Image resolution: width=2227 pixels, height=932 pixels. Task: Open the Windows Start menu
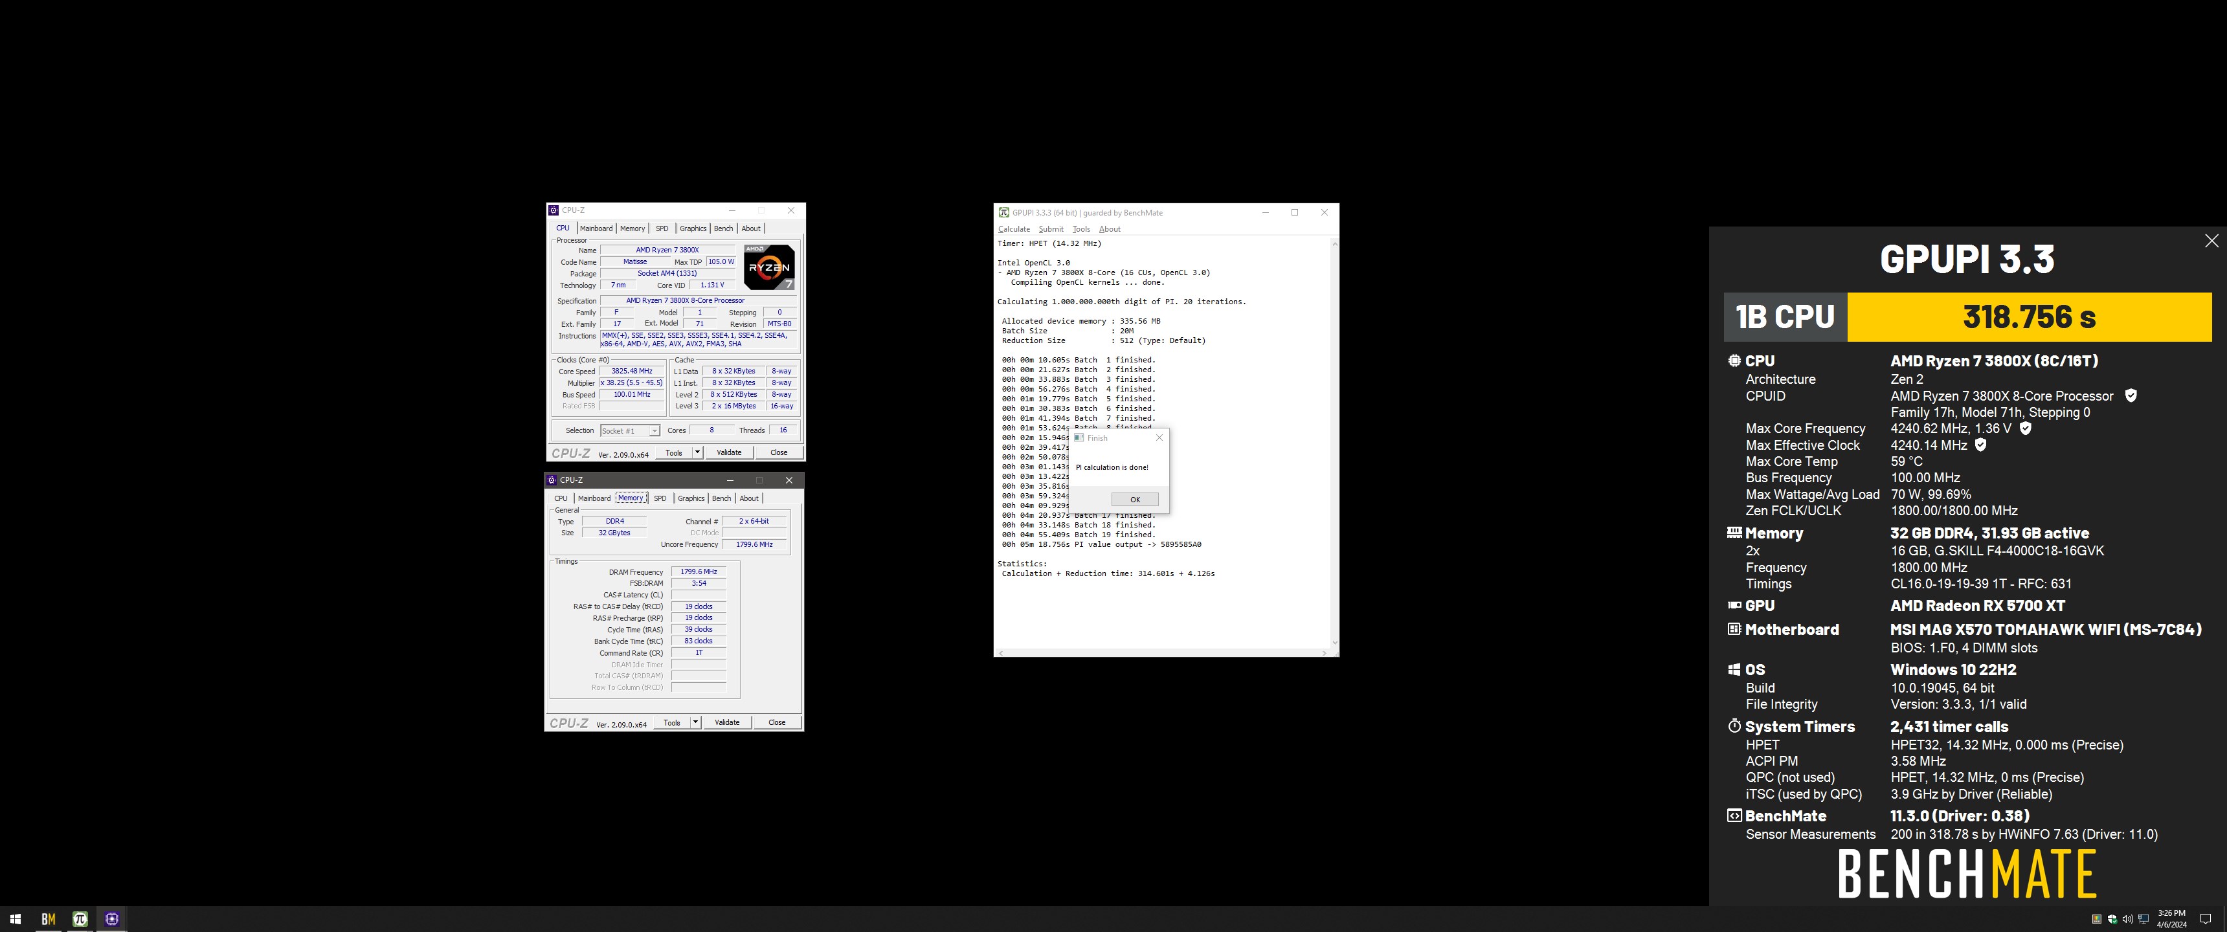15,919
